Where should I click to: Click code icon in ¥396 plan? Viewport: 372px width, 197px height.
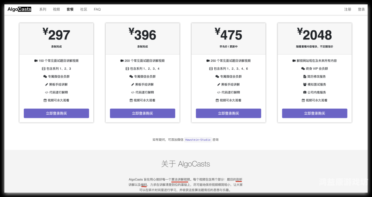132,93
